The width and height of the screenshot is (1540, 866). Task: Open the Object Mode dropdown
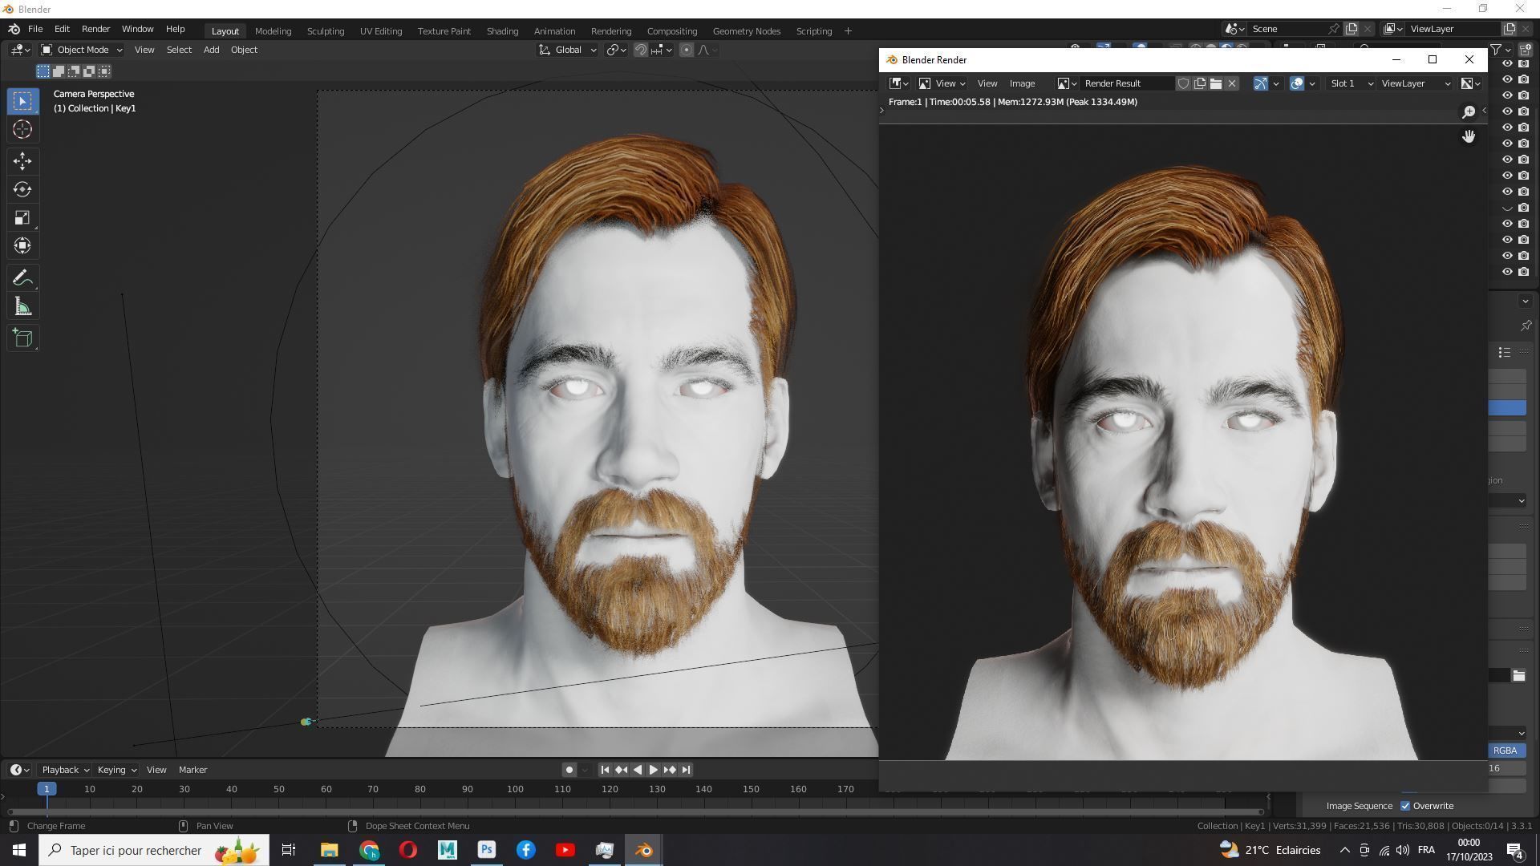(x=81, y=50)
